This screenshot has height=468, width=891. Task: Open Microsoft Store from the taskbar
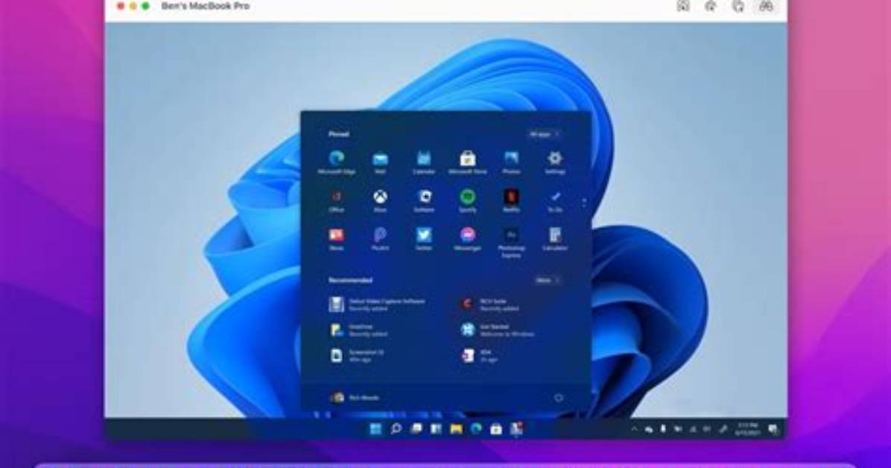(495, 429)
